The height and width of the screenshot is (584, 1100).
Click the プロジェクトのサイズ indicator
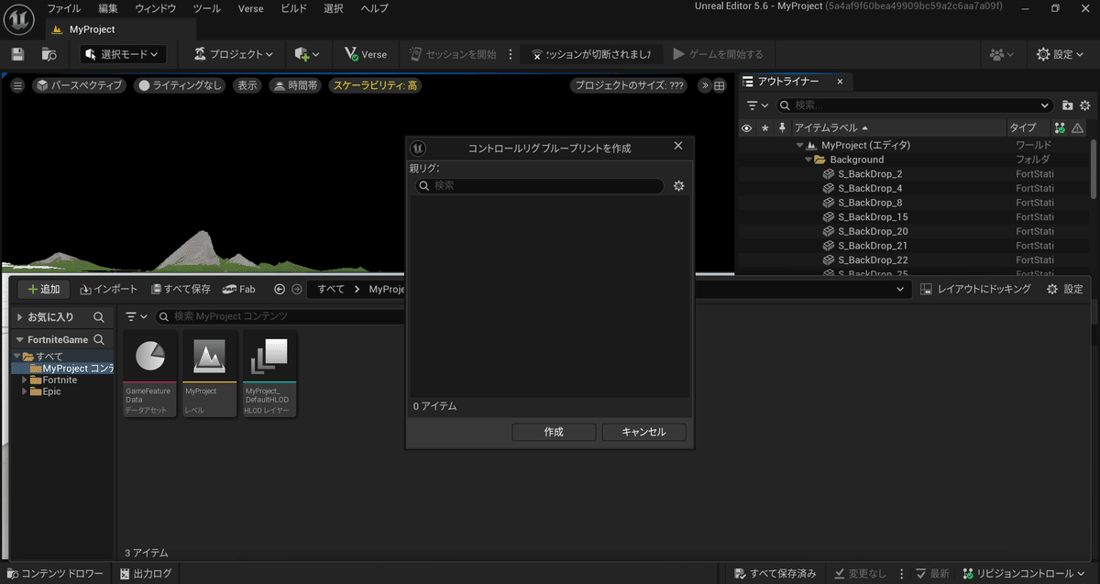629,85
